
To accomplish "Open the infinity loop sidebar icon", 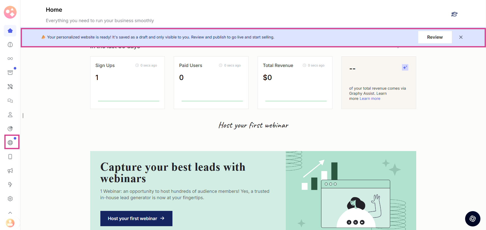I will tap(10, 59).
